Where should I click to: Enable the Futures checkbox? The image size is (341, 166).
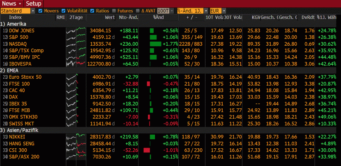pyautogui.click(x=114, y=11)
